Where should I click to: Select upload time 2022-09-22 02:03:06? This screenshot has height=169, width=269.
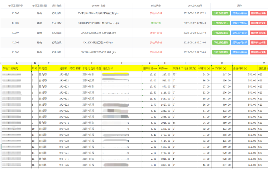click(195, 43)
